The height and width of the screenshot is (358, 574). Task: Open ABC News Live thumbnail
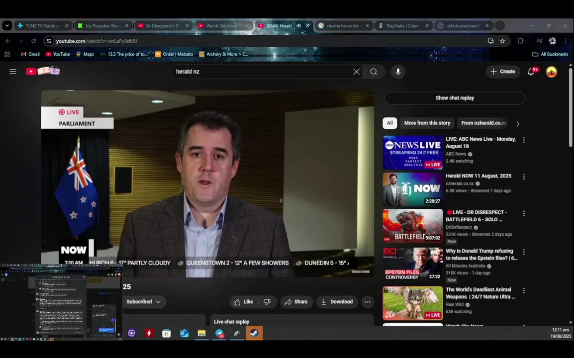click(x=412, y=153)
